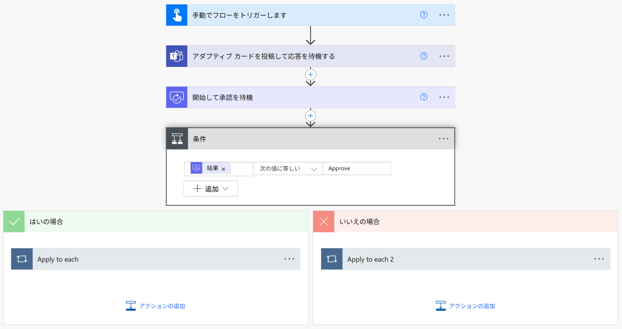Open Apply to each 2 ellipsis menu
Image resolution: width=622 pixels, height=329 pixels.
(599, 259)
